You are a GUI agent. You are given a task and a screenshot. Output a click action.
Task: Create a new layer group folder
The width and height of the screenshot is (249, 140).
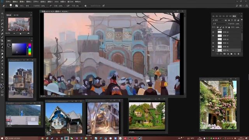[231, 54]
